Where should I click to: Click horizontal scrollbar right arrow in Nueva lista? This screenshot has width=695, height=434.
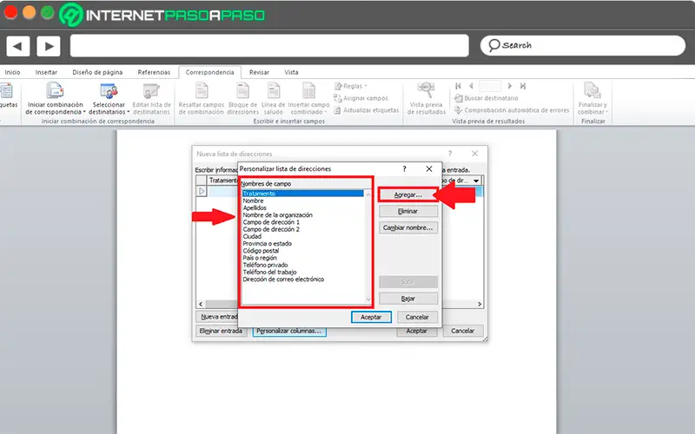[x=480, y=305]
